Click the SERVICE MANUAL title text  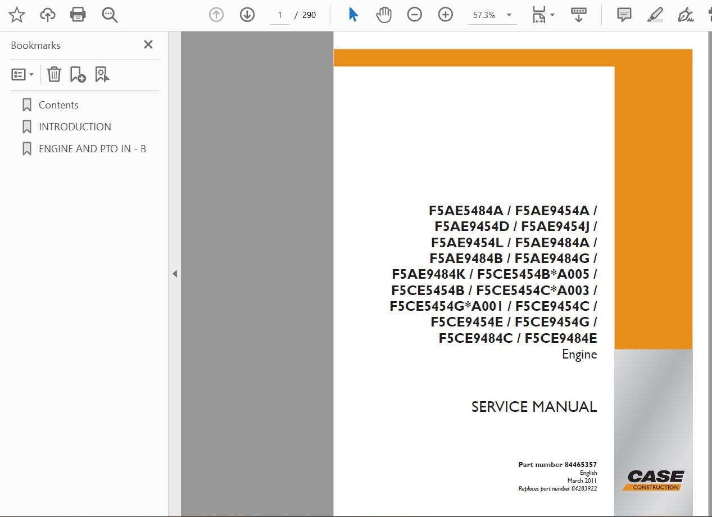(x=534, y=407)
